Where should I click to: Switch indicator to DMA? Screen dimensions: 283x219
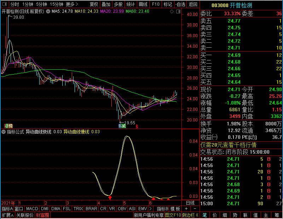56,209
